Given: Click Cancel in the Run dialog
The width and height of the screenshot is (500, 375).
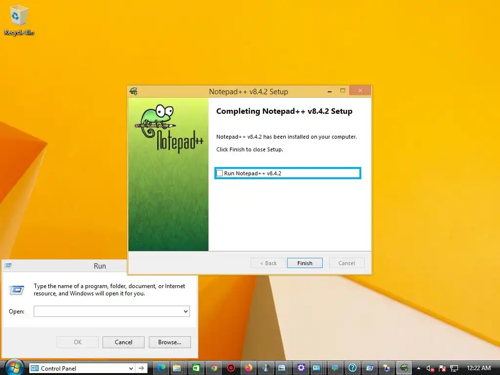Looking at the screenshot, I should [x=124, y=342].
